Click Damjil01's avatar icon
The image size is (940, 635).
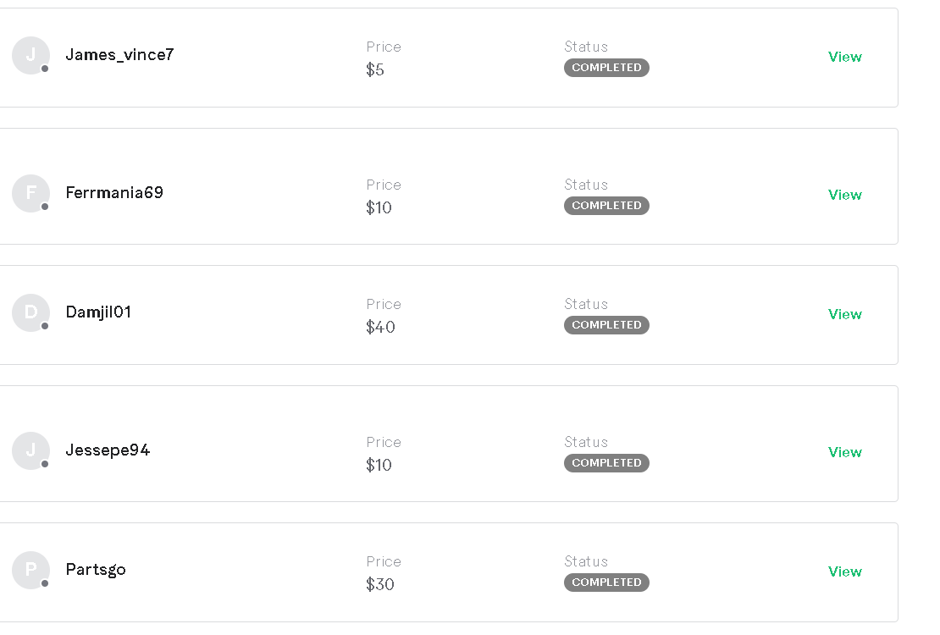(x=30, y=312)
